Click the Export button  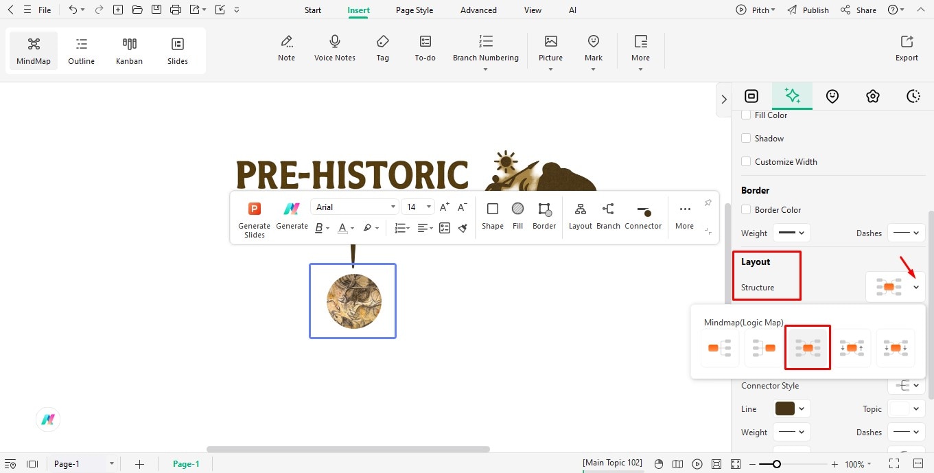coord(907,48)
